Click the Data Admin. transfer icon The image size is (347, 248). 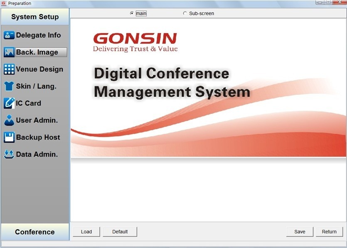9,154
